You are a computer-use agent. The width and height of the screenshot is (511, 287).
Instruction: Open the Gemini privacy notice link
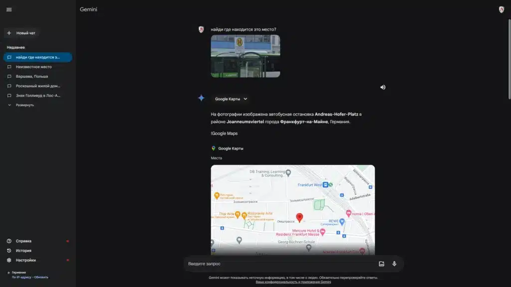click(293, 282)
